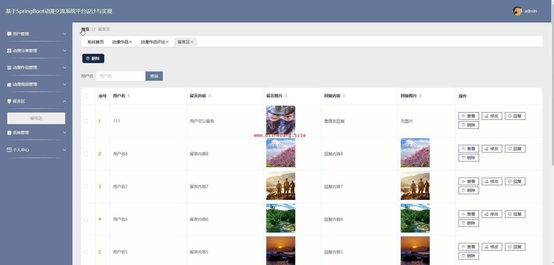The height and width of the screenshot is (265, 554).
Task: Select the checkbox for 用户名7 row
Action: (x=86, y=187)
